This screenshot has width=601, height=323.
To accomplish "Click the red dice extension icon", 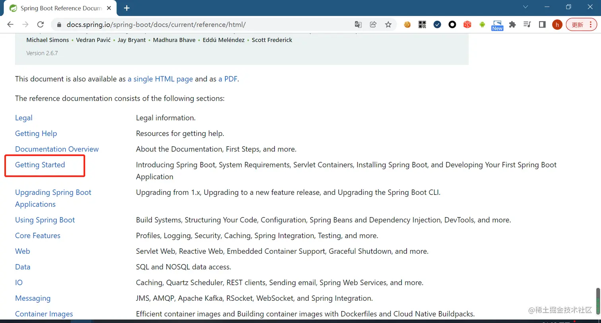I will 467,25.
